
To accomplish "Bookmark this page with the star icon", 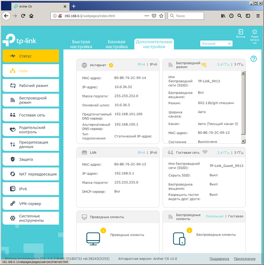I will click(161, 16).
